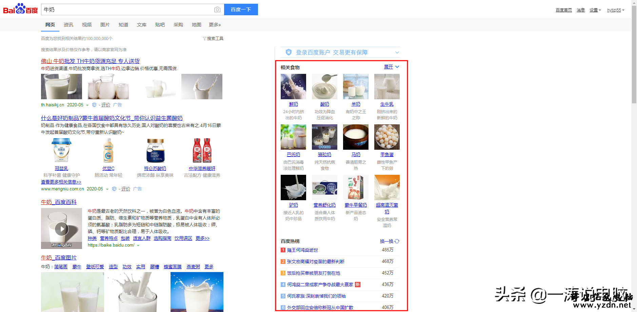Open 评价 link for th.haisikj.cn result
The width and height of the screenshot is (637, 312).
tap(106, 105)
